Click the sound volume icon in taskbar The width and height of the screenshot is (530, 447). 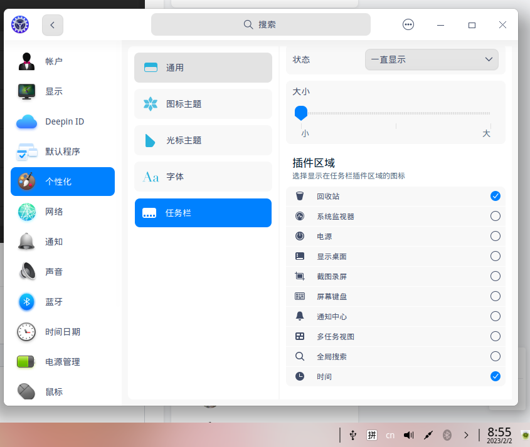pos(408,434)
